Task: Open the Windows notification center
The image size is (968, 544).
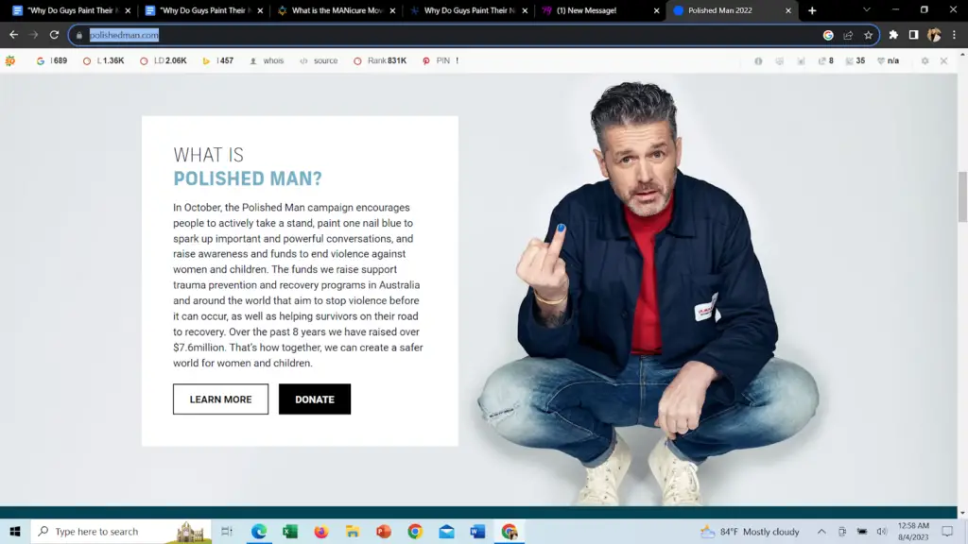Action: [947, 531]
